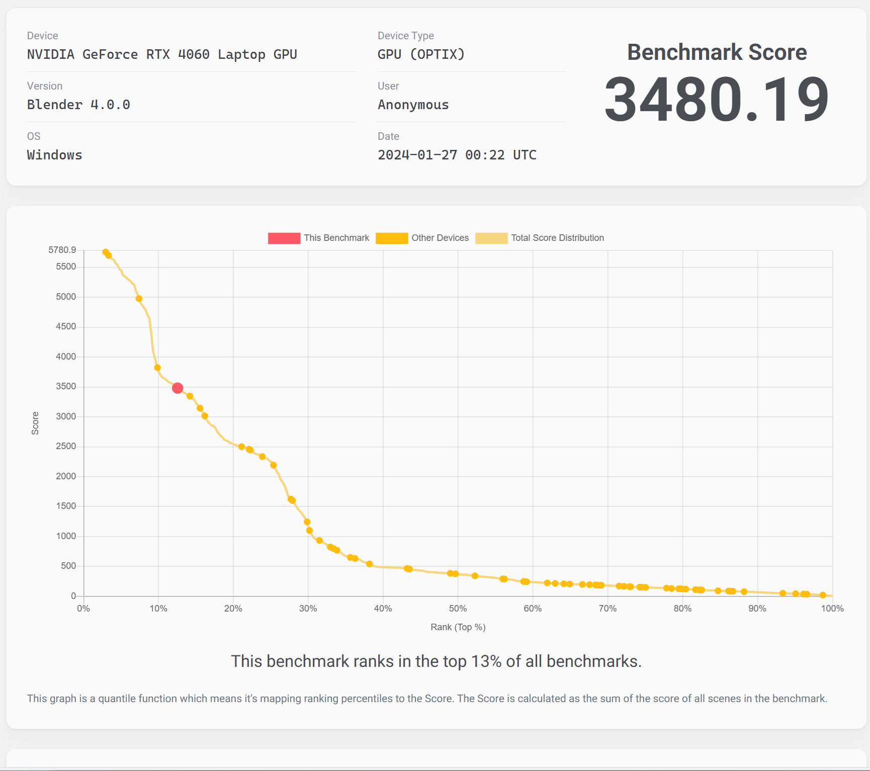870x771 pixels.
Task: Click the Total Score Distribution legend swatch
Action: (x=491, y=238)
